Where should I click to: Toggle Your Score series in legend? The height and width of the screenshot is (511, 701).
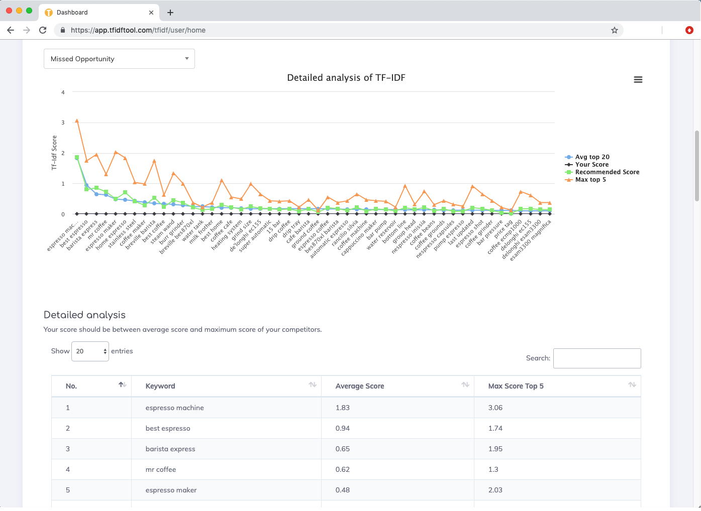591,165
